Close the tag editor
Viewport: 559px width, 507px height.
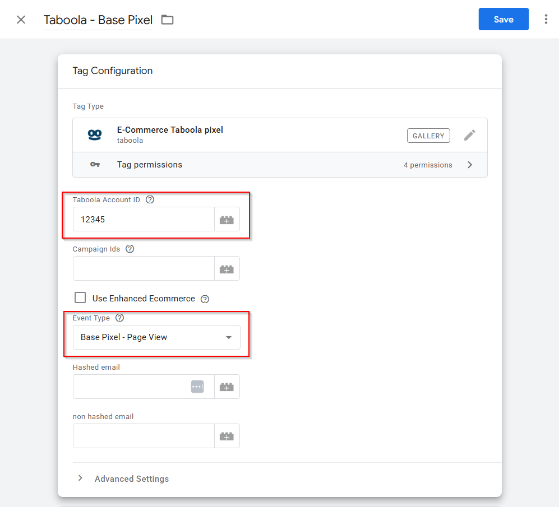tap(21, 20)
